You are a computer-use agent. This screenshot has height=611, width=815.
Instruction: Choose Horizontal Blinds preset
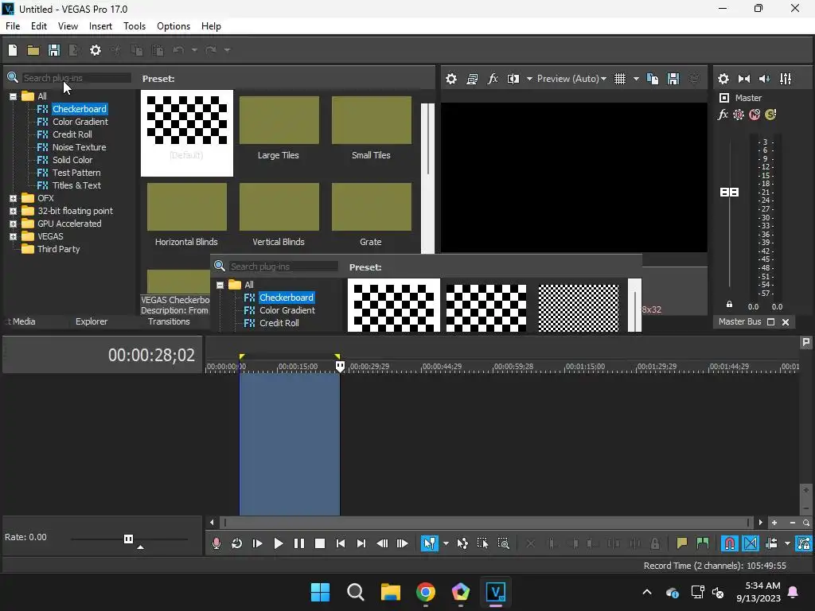(x=186, y=207)
